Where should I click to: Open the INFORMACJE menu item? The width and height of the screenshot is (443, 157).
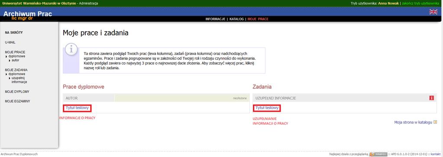215,19
